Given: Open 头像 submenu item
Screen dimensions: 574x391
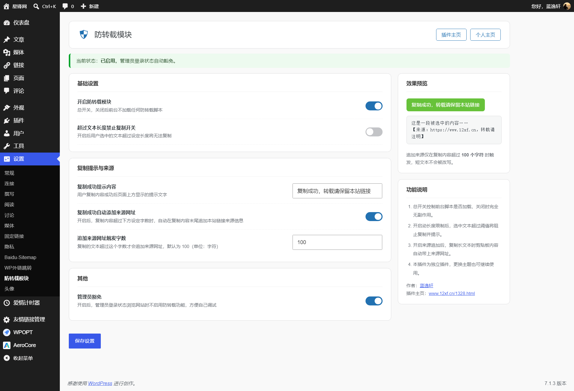Looking at the screenshot, I should 9,289.
